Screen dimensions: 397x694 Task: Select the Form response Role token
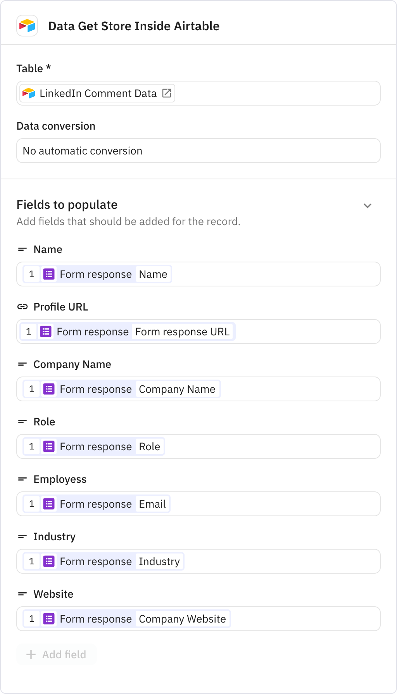(x=94, y=446)
